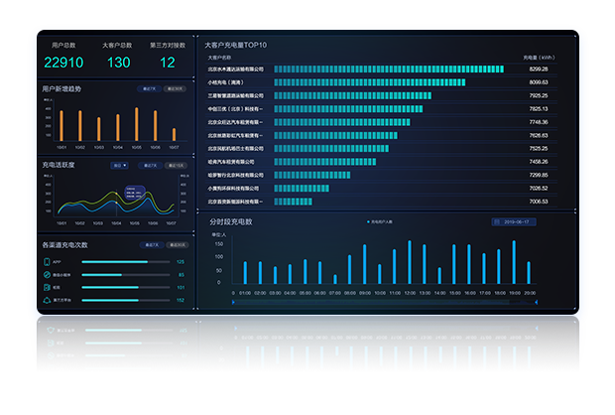Click the APP channel phone icon
Image resolution: width=615 pixels, height=415 pixels.
click(x=47, y=262)
